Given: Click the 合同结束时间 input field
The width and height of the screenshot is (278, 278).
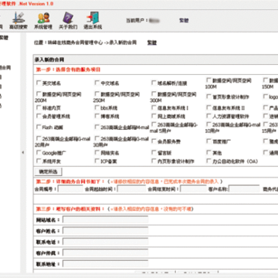Looking at the screenshot, I should [x=193, y=189].
